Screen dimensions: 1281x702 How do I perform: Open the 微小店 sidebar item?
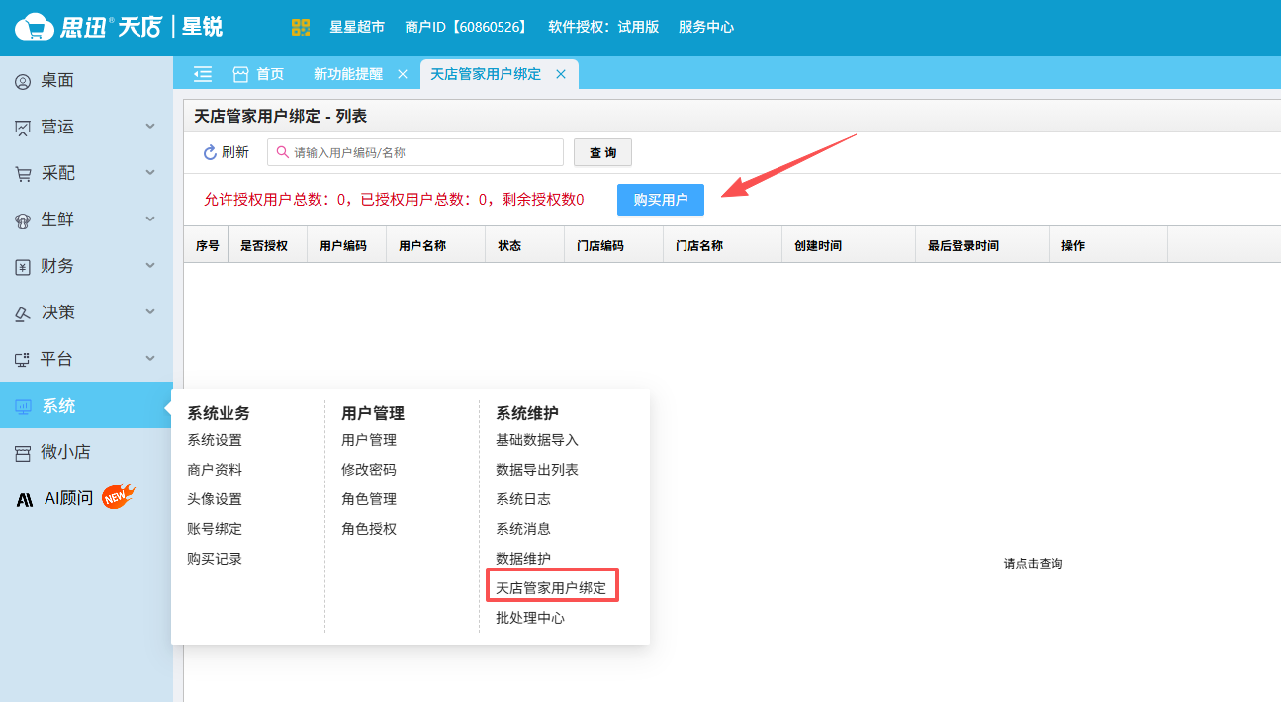coord(65,452)
